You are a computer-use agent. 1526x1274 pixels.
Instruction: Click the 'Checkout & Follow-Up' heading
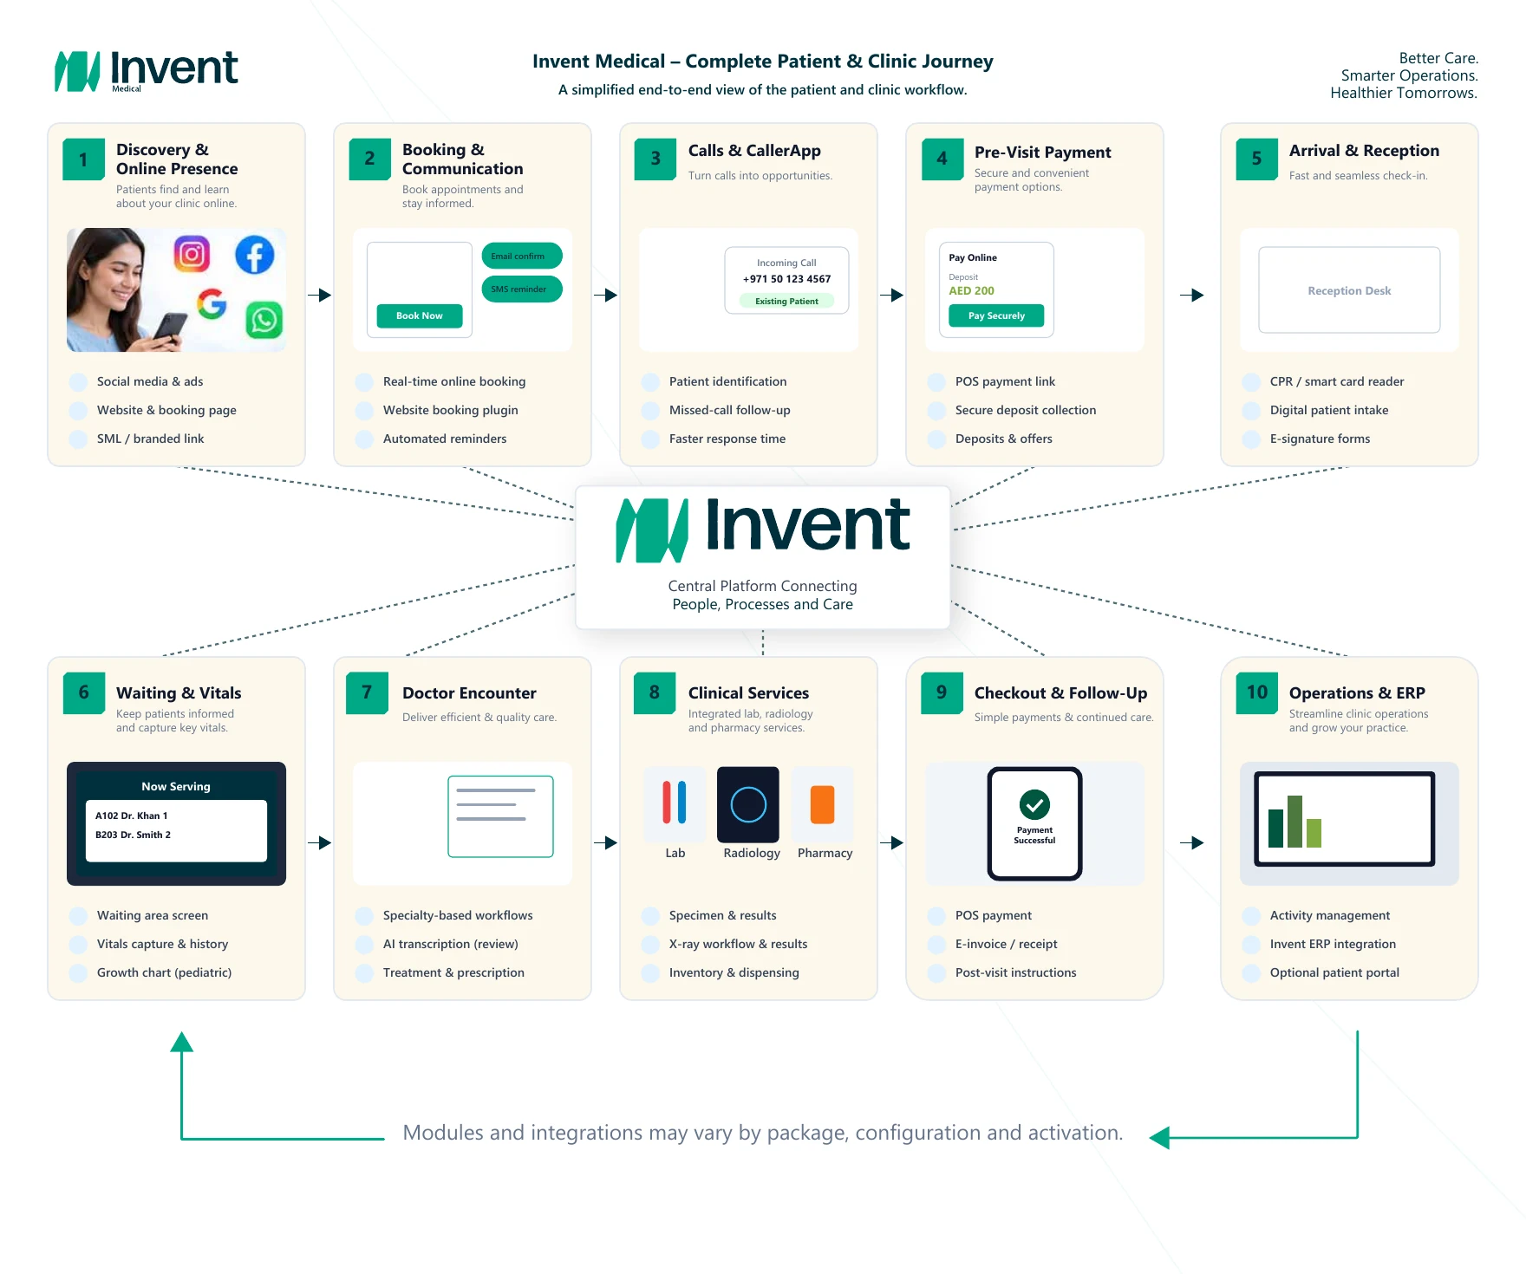click(1060, 693)
